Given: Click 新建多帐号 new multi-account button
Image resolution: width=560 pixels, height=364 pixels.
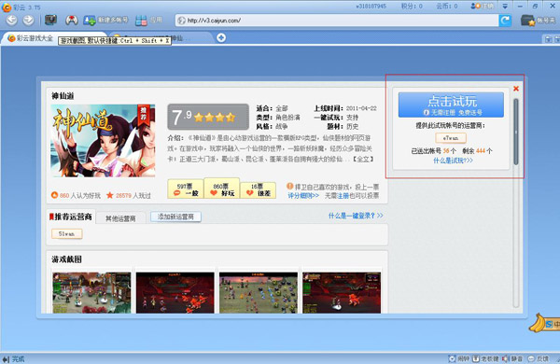Looking at the screenshot, I should (x=105, y=20).
